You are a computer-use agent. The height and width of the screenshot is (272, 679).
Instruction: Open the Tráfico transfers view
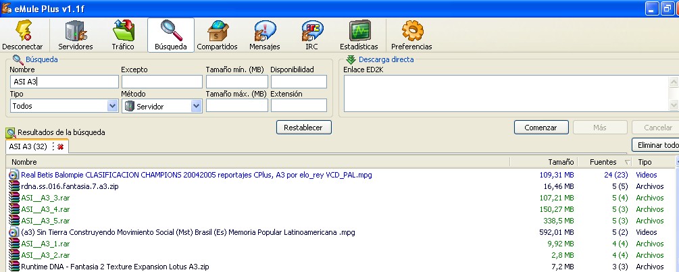point(124,35)
